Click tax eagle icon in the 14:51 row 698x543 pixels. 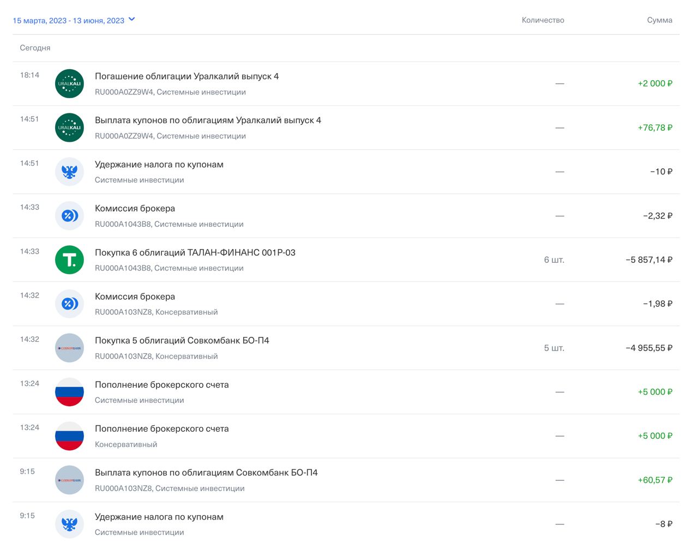69,172
